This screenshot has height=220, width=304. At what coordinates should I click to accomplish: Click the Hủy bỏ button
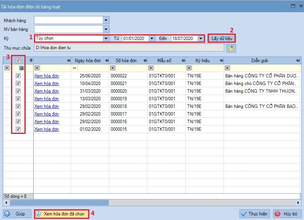[287, 214]
